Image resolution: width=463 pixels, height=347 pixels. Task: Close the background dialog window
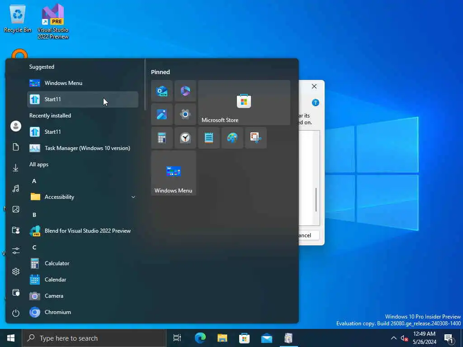314,86
